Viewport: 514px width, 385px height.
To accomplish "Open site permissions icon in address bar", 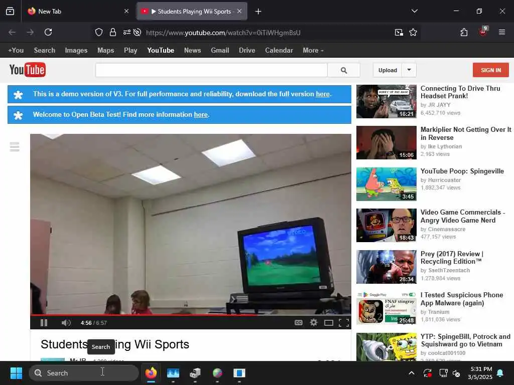I will pos(126,32).
